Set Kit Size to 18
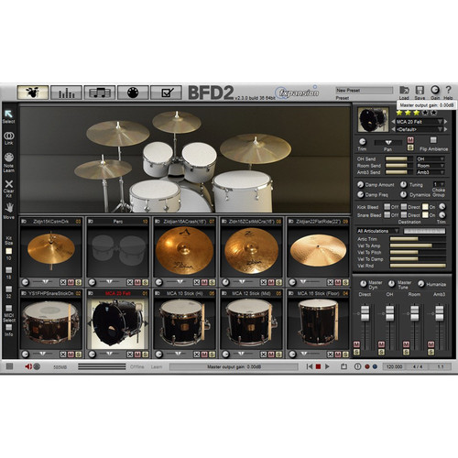The width and height of the screenshot is (458, 458). point(9,270)
